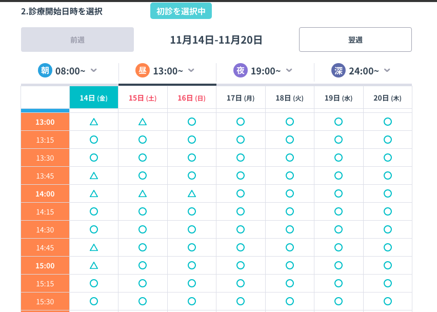This screenshot has width=437, height=312.
Task: Pick the triangle slot at 14:45 on 14日
Action: pyautogui.click(x=94, y=247)
